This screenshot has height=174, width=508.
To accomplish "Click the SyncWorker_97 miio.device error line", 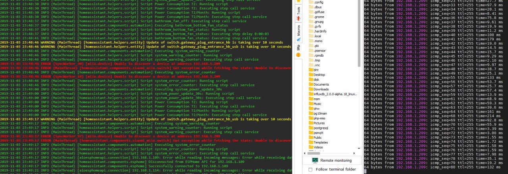I will point(110,136).
